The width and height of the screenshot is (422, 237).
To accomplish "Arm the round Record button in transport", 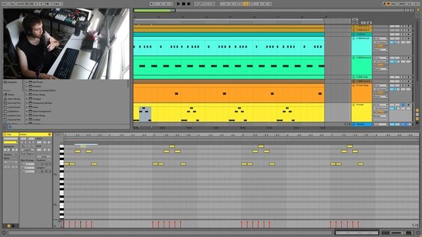I will coord(189,4).
